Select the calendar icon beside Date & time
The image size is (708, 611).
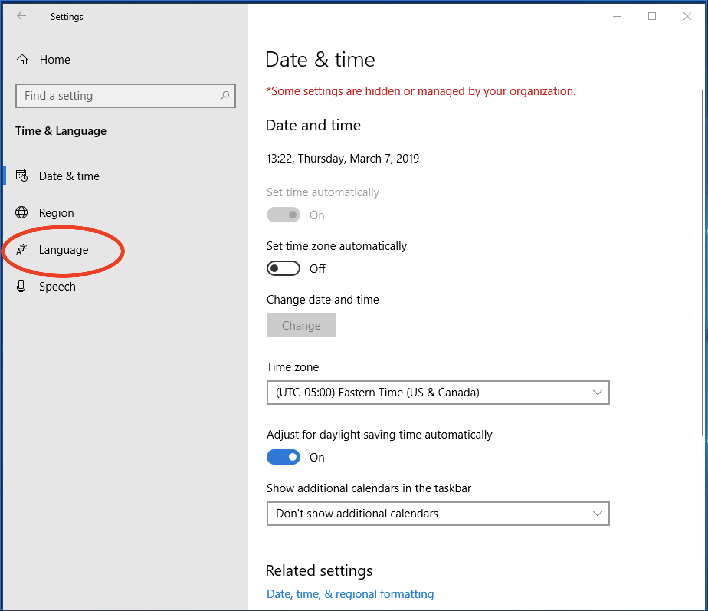click(22, 176)
